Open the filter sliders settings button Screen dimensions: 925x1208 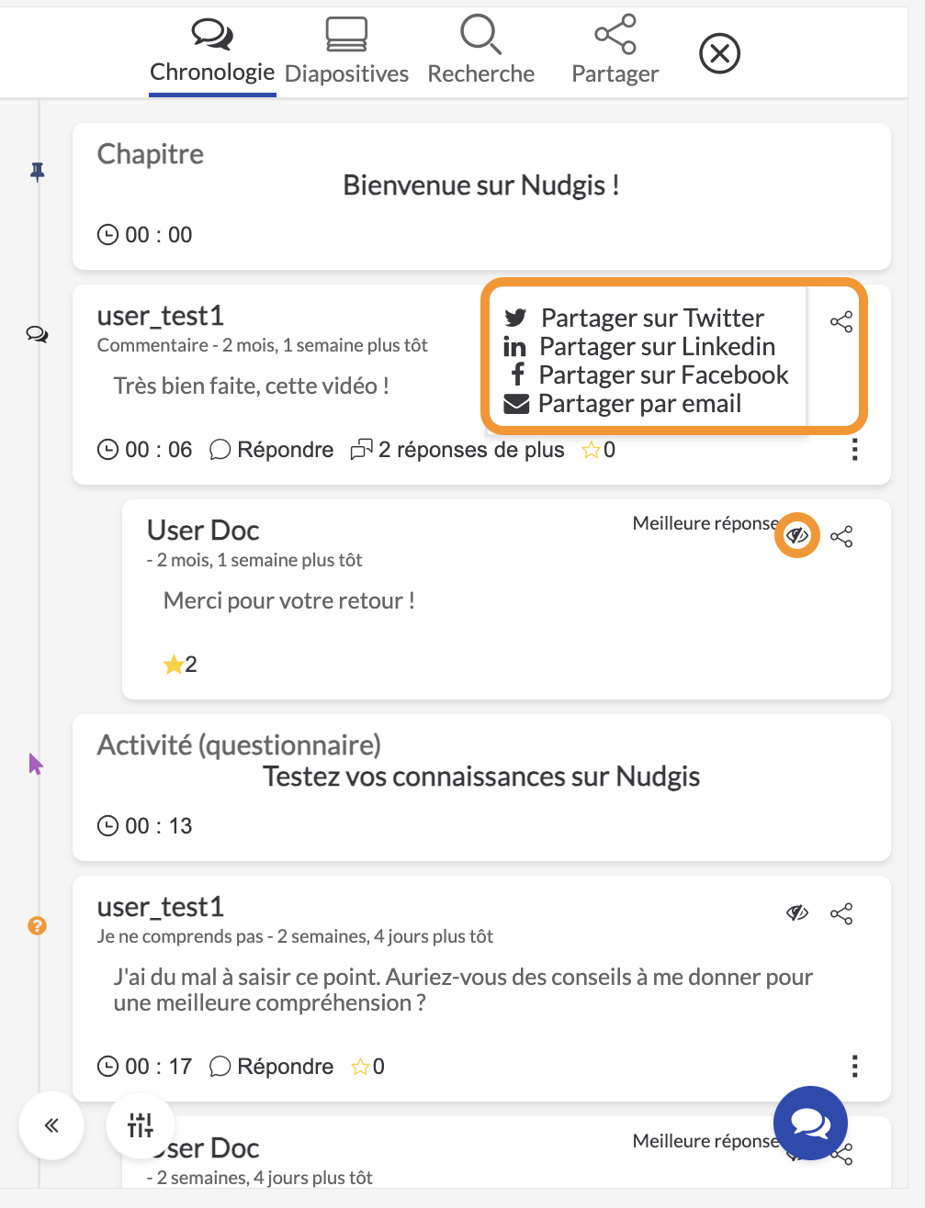click(x=141, y=1124)
